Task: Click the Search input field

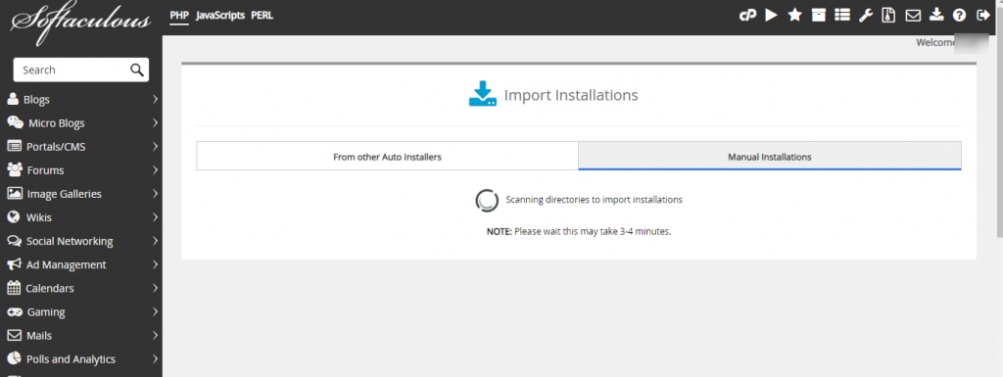Action: [x=80, y=70]
